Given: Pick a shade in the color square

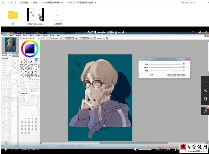Looking at the screenshot, I should [30, 49].
